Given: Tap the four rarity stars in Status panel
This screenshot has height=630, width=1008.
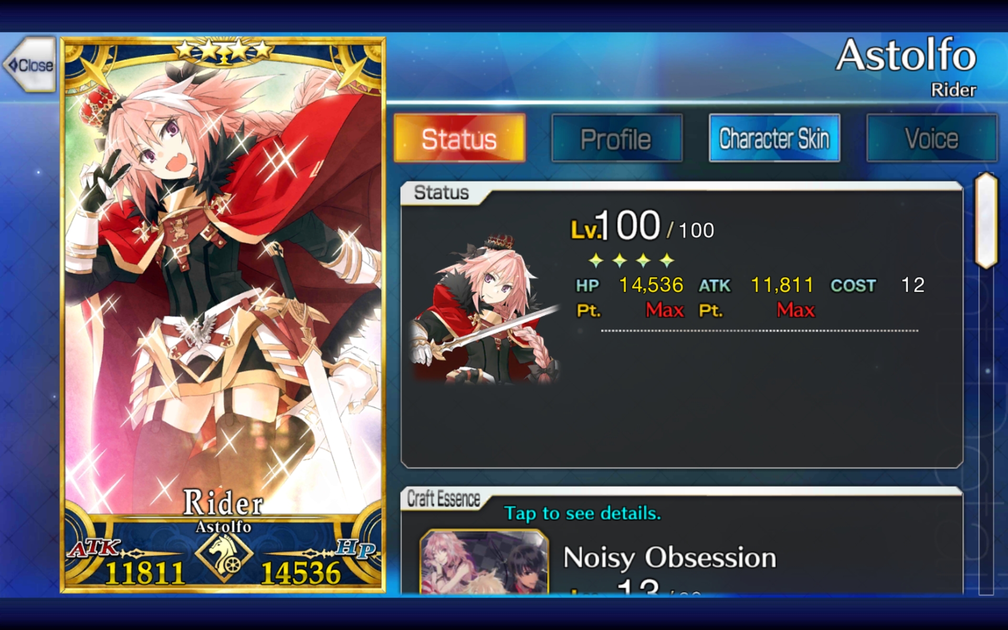Looking at the screenshot, I should (x=632, y=260).
